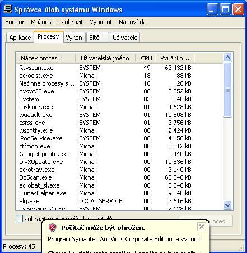The height and width of the screenshot is (253, 247).
Task: Select the nvsvc32.exe process row
Action: (x=119, y=91)
